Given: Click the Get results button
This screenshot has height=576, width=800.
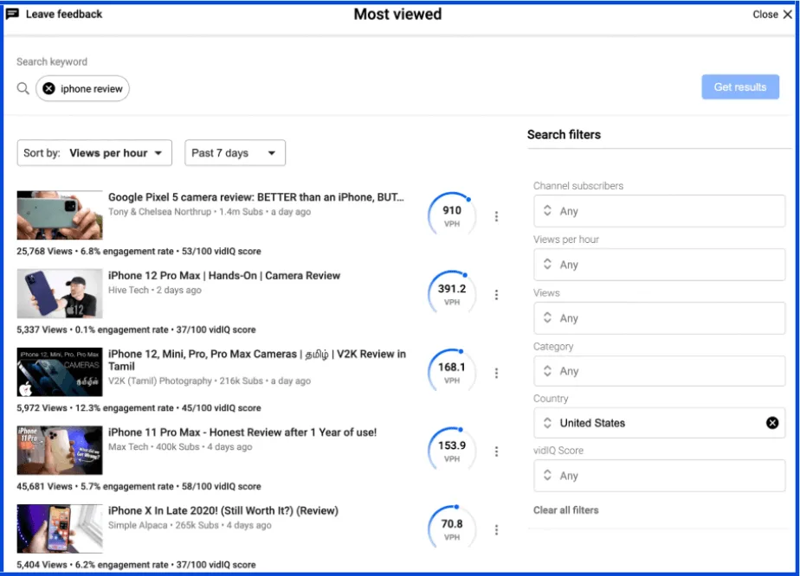Looking at the screenshot, I should point(739,87).
